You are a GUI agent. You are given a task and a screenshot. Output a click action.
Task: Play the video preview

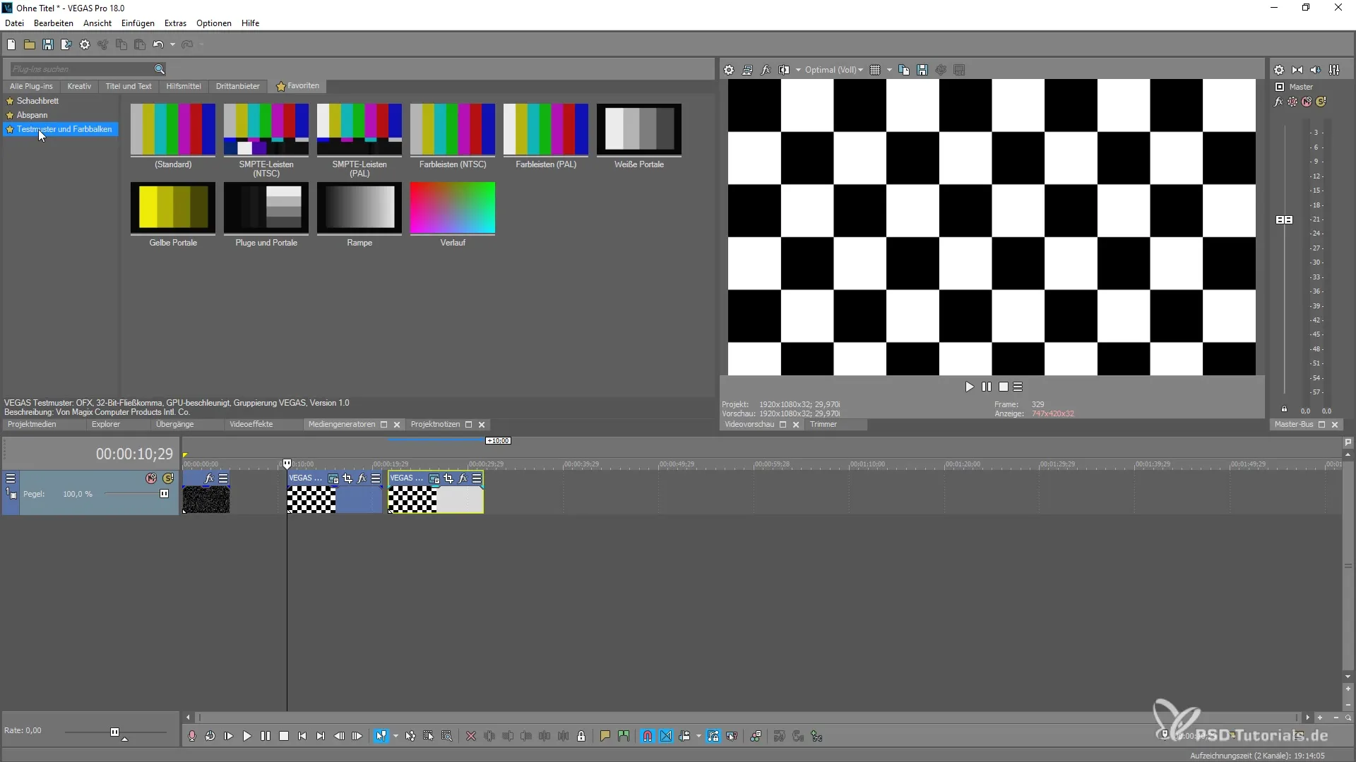click(969, 387)
